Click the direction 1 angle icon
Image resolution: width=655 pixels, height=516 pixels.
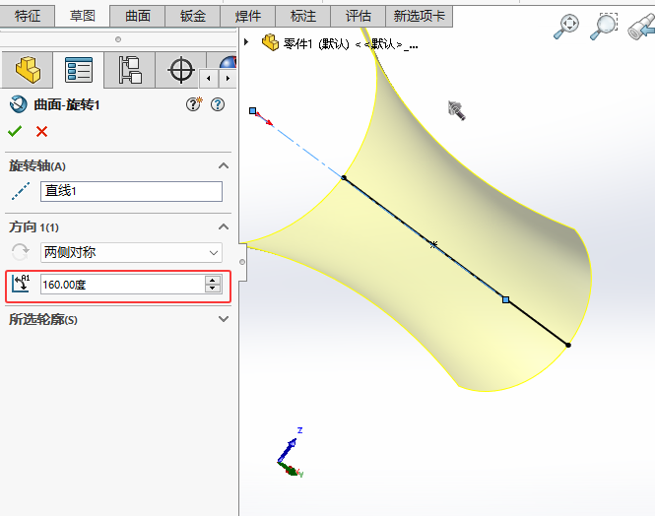coord(21,284)
